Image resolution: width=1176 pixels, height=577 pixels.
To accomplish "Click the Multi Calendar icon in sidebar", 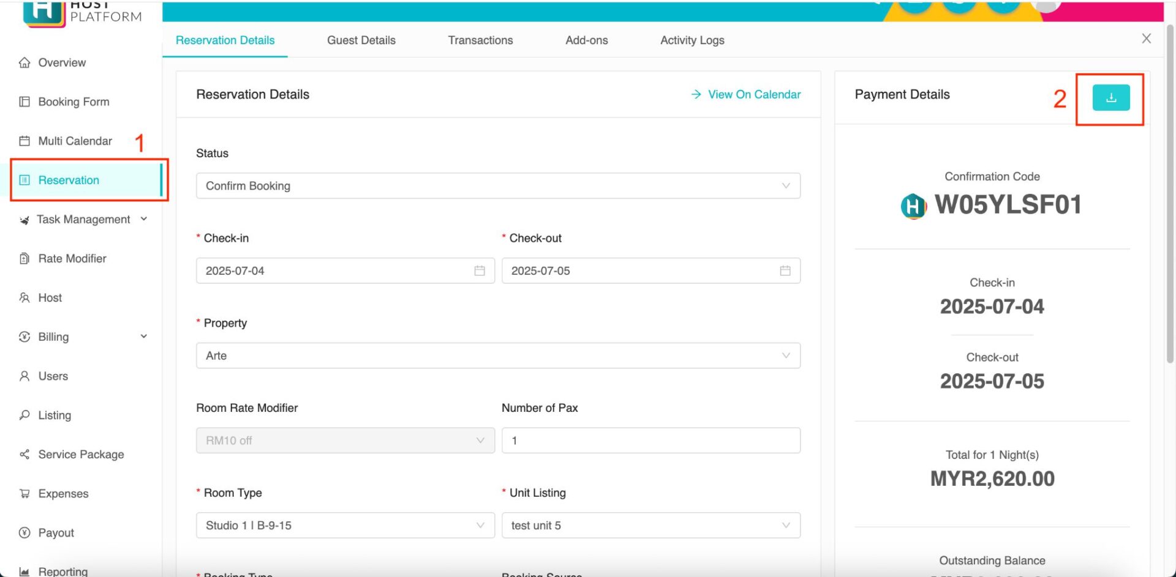I will tap(24, 141).
